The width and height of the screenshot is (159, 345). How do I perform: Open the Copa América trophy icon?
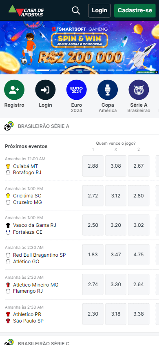[108, 90]
